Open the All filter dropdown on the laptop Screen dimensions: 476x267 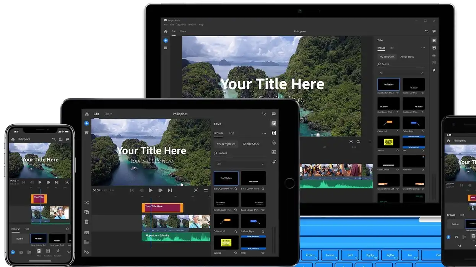401,73
